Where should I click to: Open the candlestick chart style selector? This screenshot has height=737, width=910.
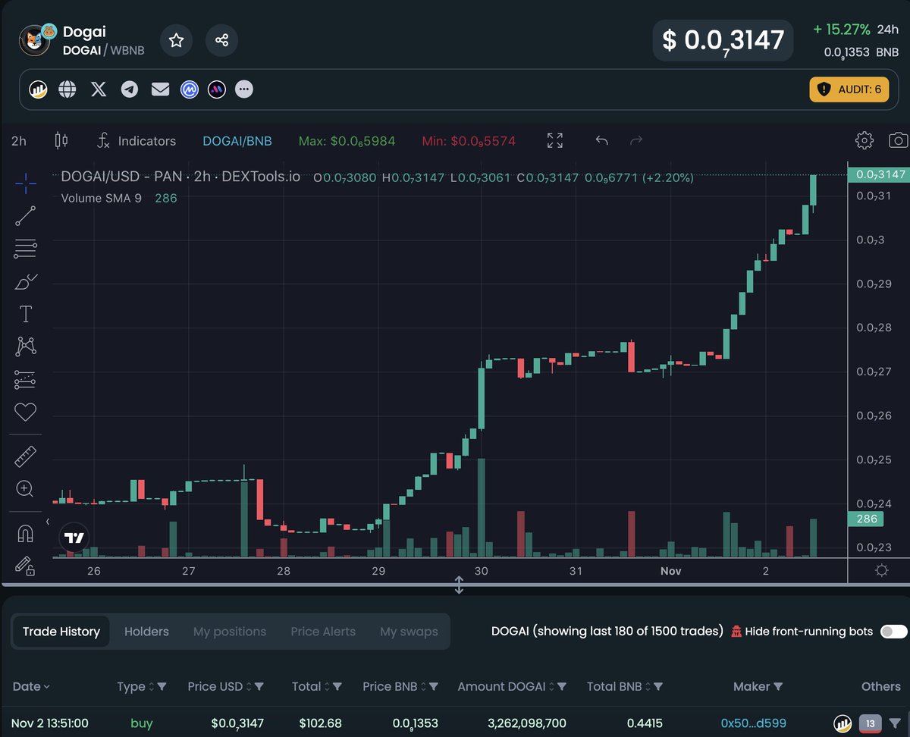(61, 140)
